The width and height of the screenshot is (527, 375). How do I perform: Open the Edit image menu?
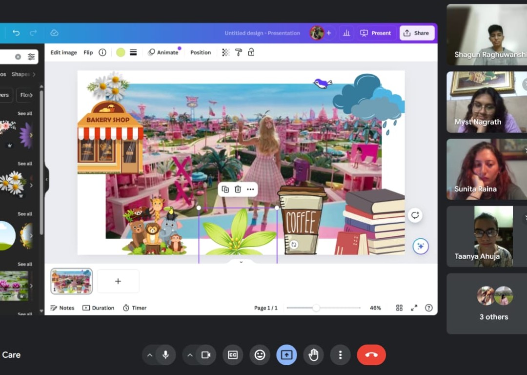63,52
